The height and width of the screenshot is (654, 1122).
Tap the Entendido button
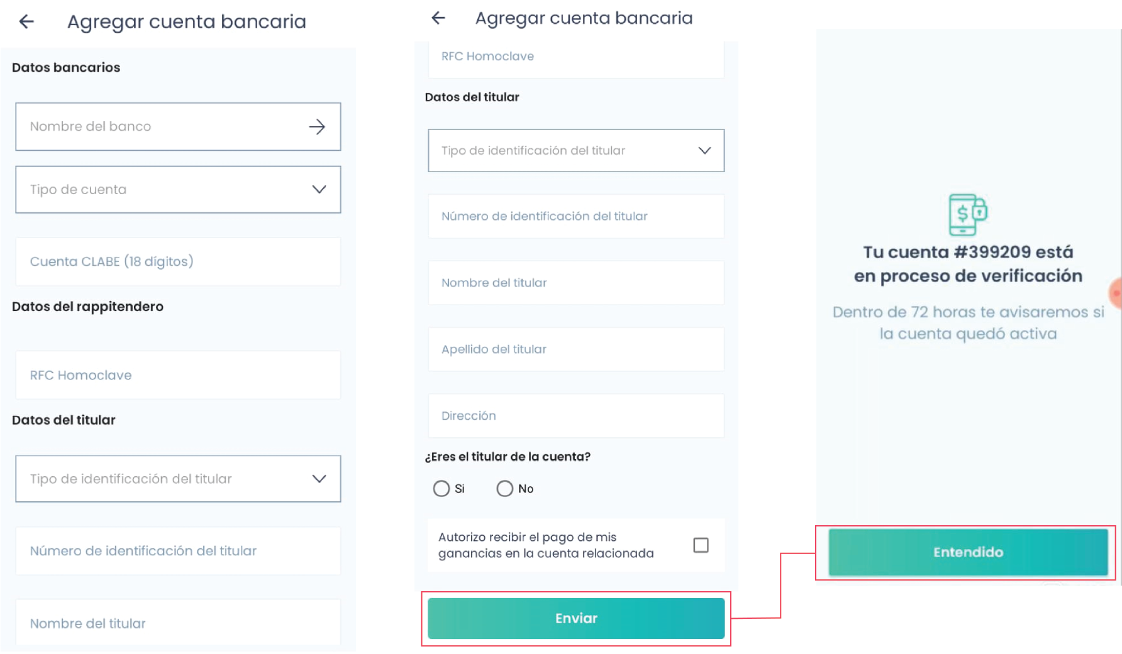[967, 552]
